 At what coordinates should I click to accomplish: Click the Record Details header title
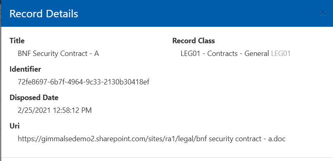[x=44, y=14]
